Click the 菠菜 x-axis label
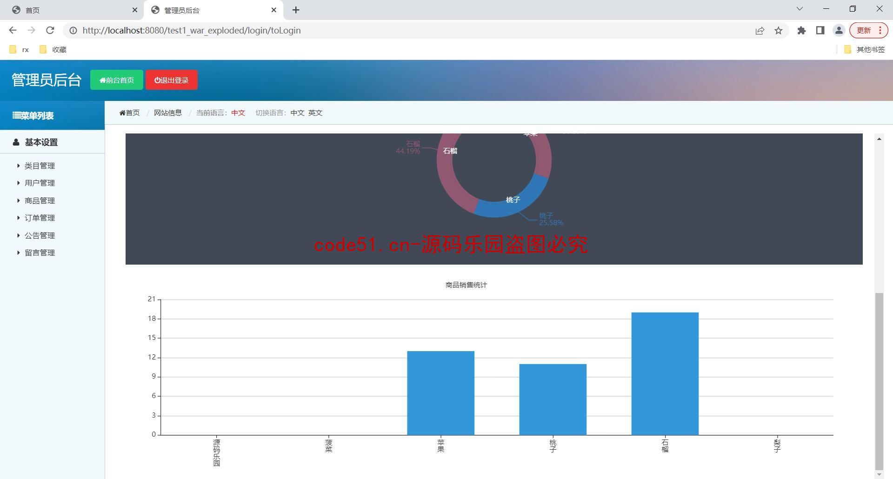893x479 pixels. click(x=329, y=446)
